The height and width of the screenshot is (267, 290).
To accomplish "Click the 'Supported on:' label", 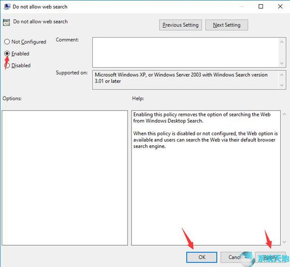I will click(x=72, y=72).
